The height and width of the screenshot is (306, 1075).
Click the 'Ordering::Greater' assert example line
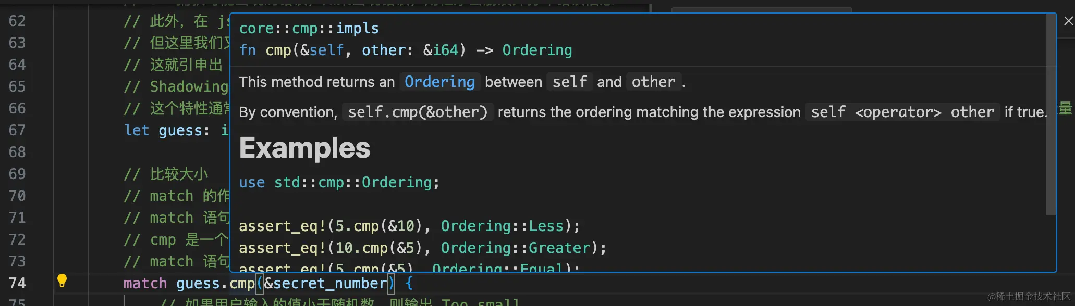(x=423, y=248)
